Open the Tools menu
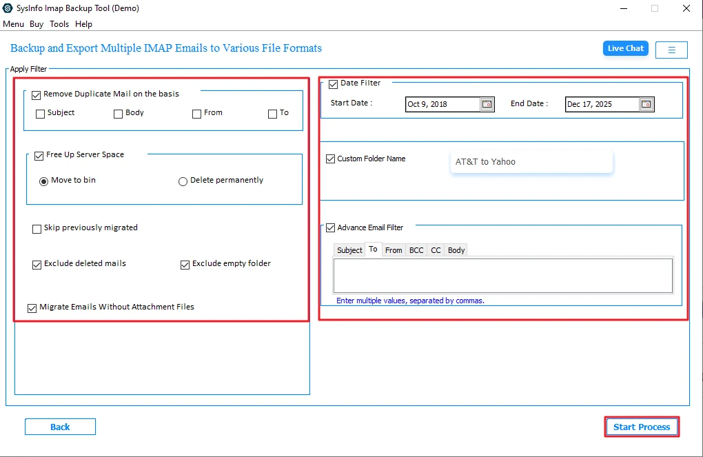The image size is (703, 457). (x=59, y=23)
